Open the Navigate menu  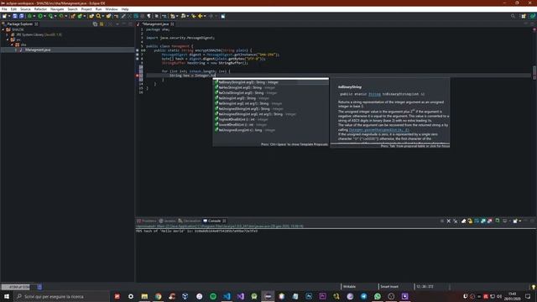click(57, 9)
